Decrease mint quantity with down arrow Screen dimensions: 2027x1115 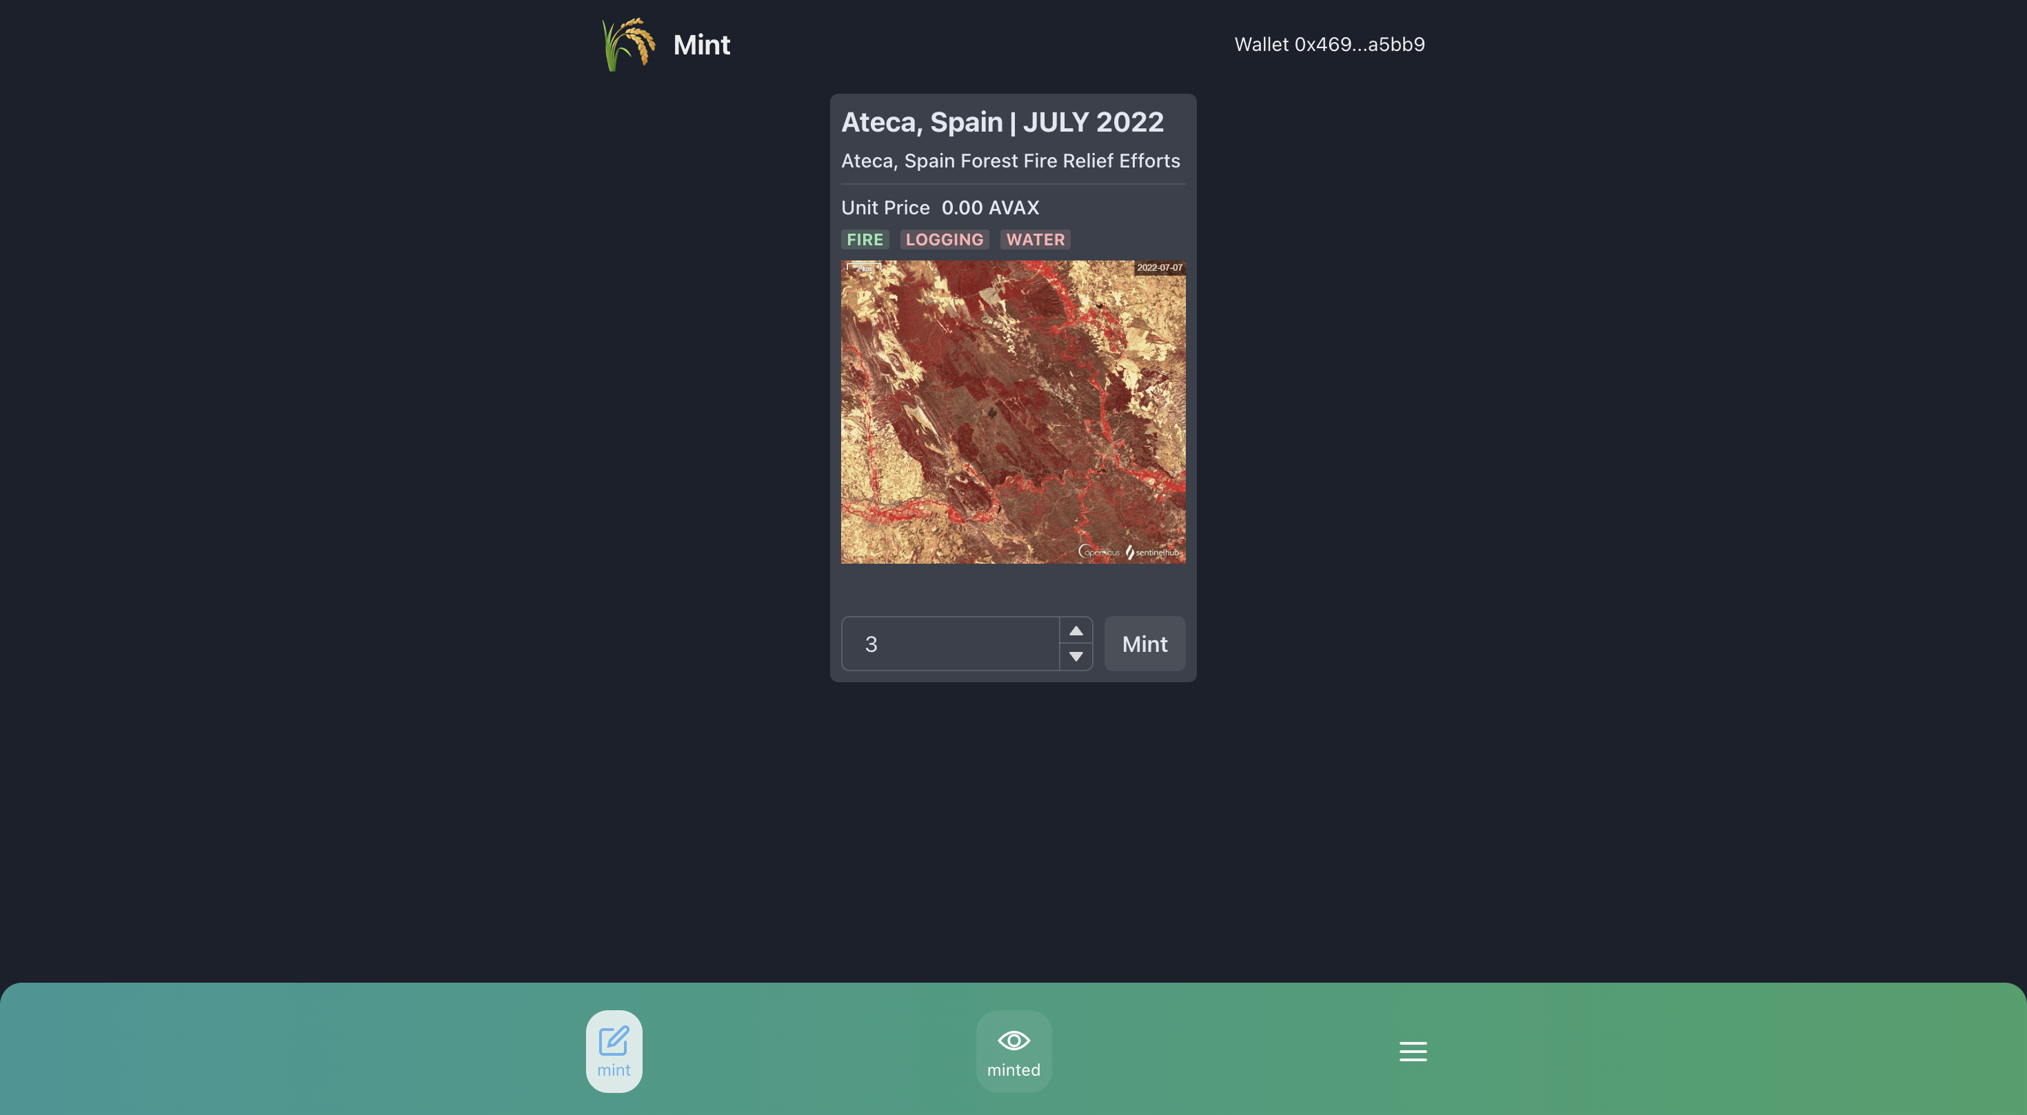[x=1076, y=657]
